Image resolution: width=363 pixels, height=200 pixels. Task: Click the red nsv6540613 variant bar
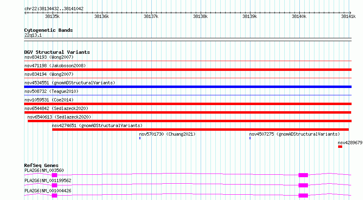click(x=190, y=121)
